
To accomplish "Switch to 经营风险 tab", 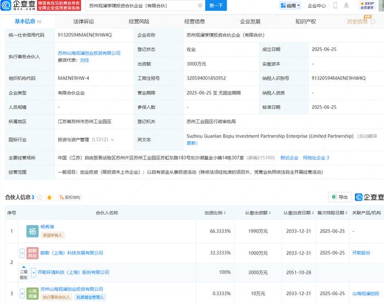I will pyautogui.click(x=139, y=21).
